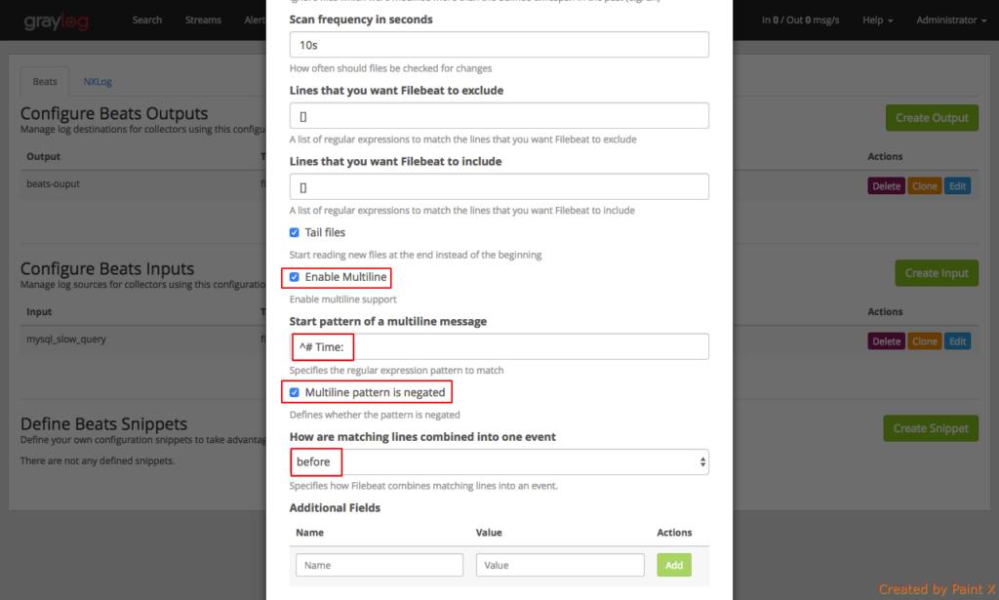Edit the mysql_slow_query input
Image resolution: width=999 pixels, height=600 pixels.
[957, 340]
